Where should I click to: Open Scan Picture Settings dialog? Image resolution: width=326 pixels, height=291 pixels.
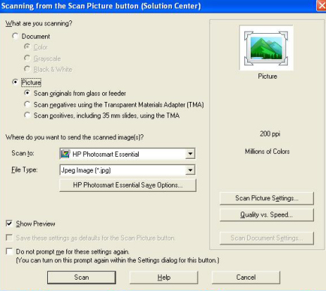pyautogui.click(x=267, y=198)
